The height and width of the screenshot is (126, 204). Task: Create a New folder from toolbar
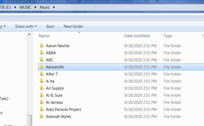pos(73,26)
